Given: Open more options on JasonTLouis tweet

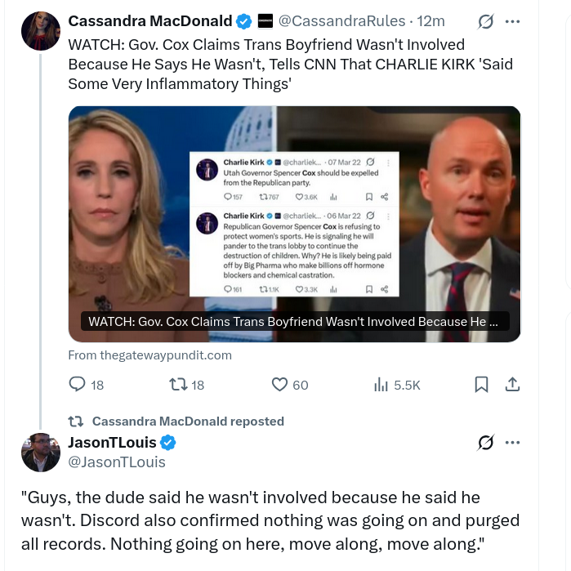Looking at the screenshot, I should [x=512, y=443].
